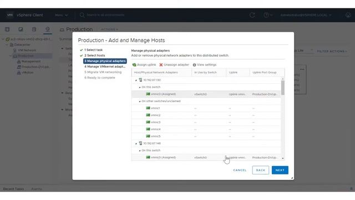Screen dimensions: 355x200
Task: Go to step 4 Manage VMkernel adapters
Action: pos(105,67)
